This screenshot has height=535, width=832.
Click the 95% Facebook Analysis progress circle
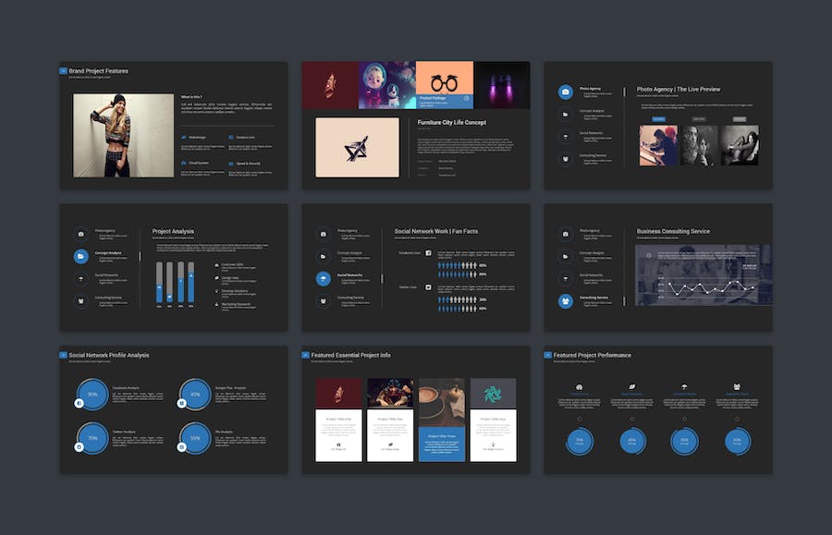click(x=92, y=395)
